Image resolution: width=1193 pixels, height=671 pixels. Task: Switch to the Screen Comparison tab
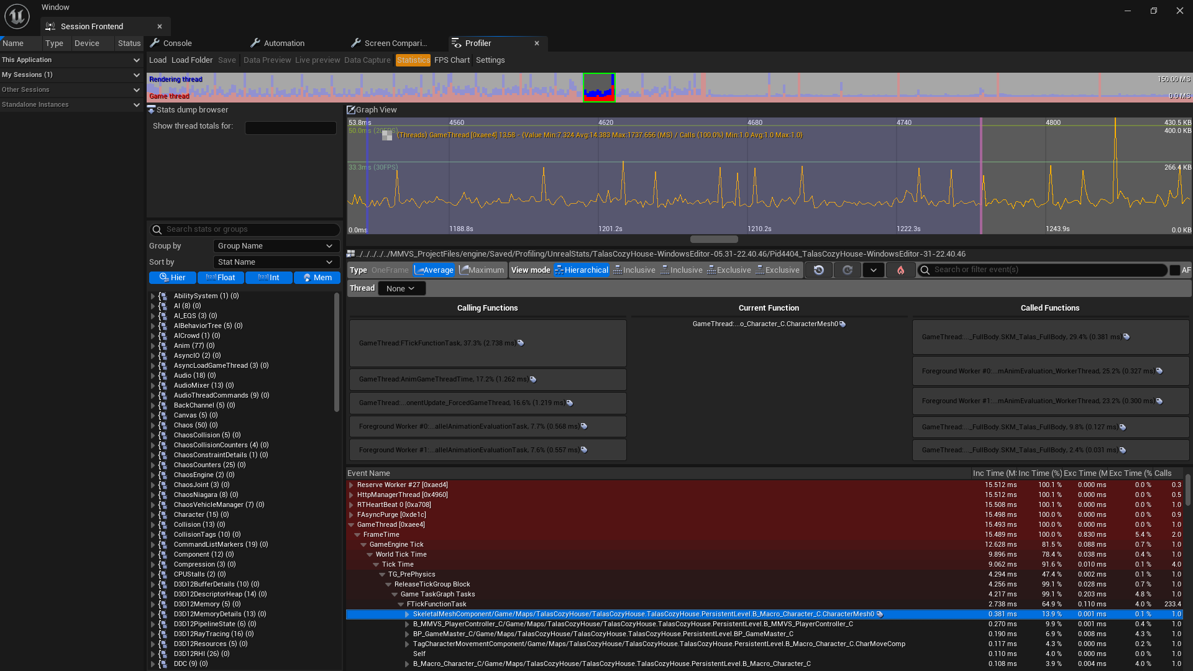click(x=396, y=43)
